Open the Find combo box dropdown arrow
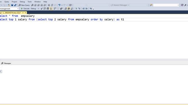The image size is (188, 105). (x=178, y=5)
